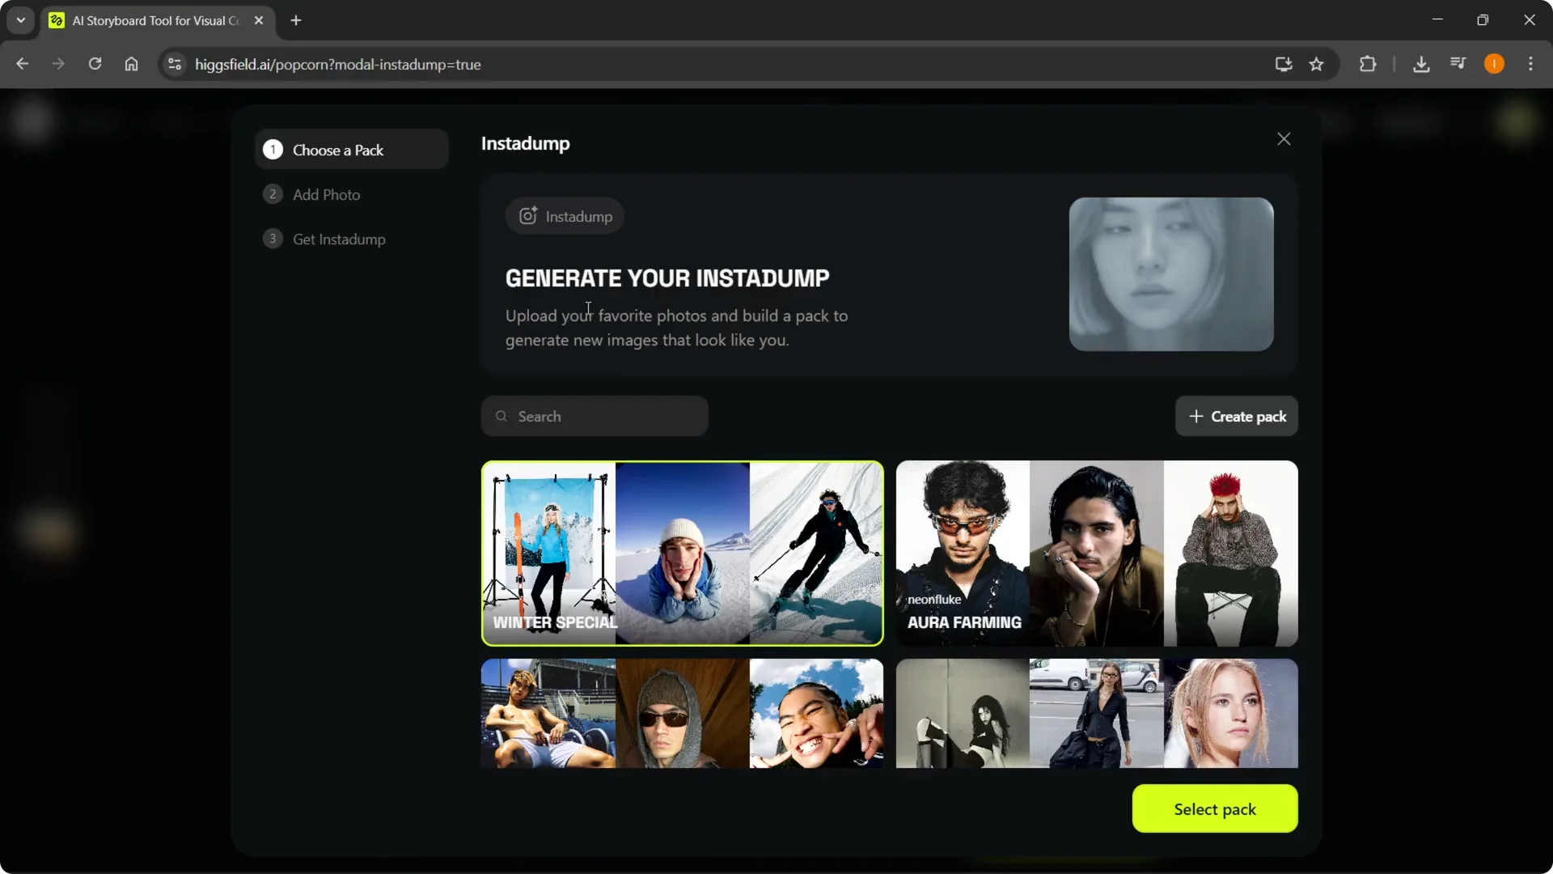Open the Chrome three-dot menu
The height and width of the screenshot is (874, 1553).
[1531, 64]
